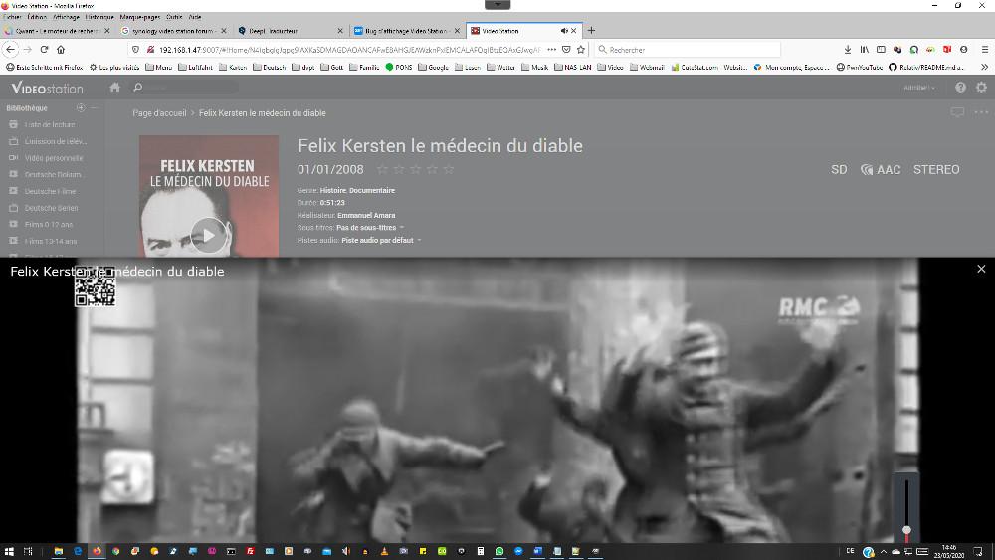The image size is (995, 560).
Task: Open Films 0-12 ans library
Action: 48,224
